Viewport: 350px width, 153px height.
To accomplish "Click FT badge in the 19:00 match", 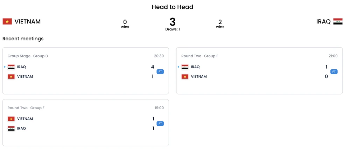I will coord(160,124).
